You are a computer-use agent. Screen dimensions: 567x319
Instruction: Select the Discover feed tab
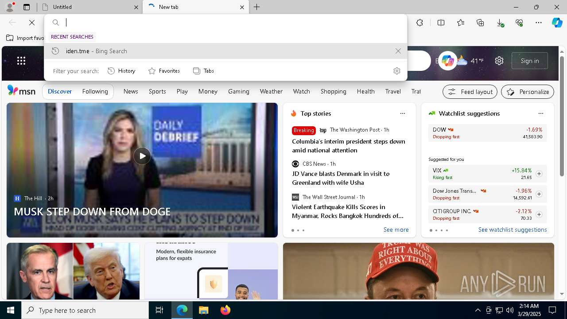coord(60,91)
